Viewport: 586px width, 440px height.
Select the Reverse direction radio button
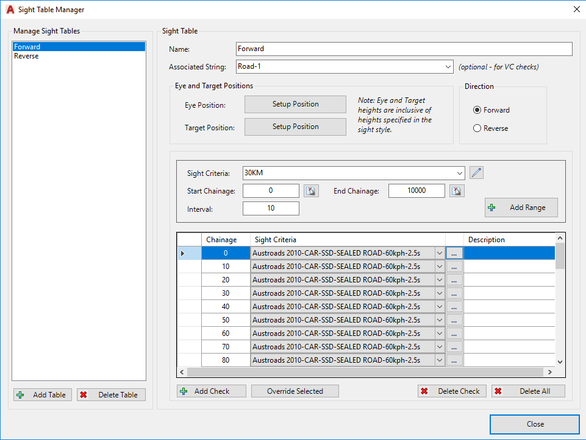click(477, 128)
